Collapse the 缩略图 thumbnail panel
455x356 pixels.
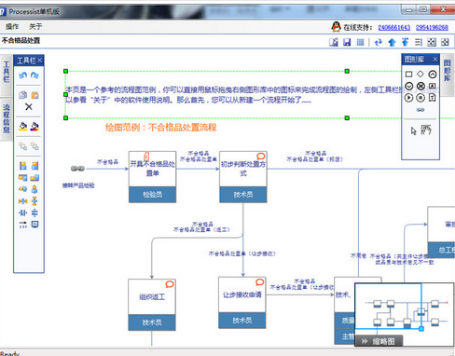point(365,341)
